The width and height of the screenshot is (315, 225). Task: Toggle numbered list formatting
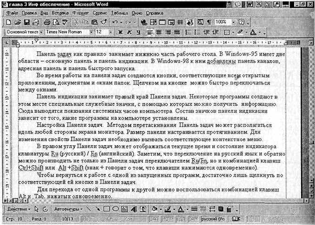pyautogui.click(x=189, y=32)
